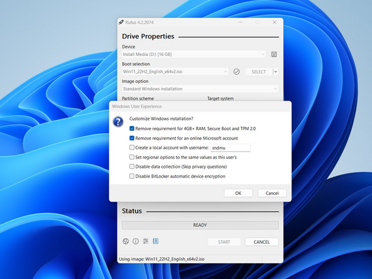Screen dimensions: 372x279
Task: Open the Device dropdown showing Install Media
Action: tap(194, 54)
